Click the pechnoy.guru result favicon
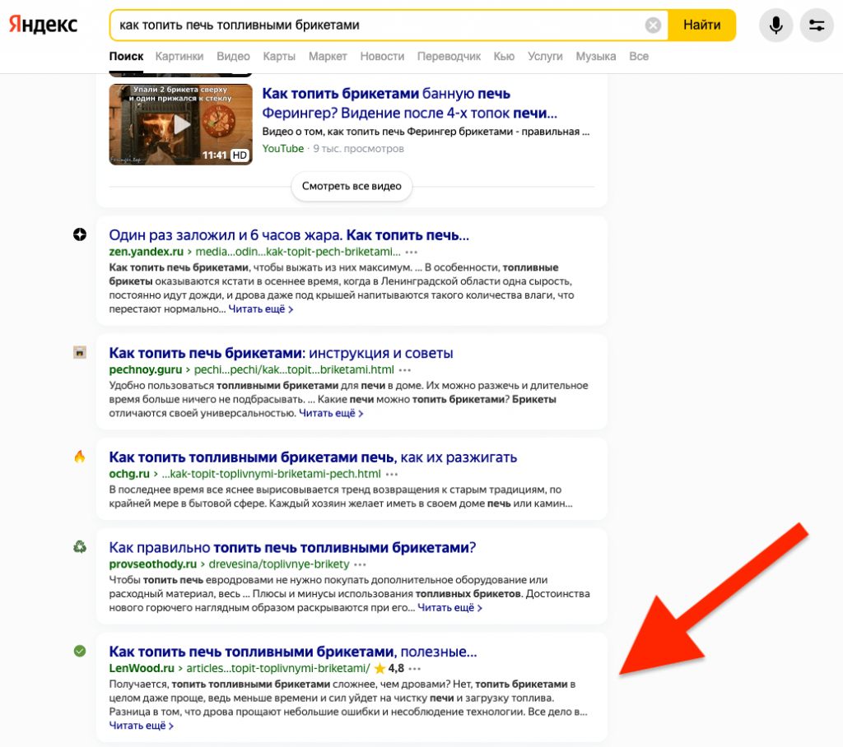Image resolution: width=843 pixels, height=747 pixels. point(80,353)
